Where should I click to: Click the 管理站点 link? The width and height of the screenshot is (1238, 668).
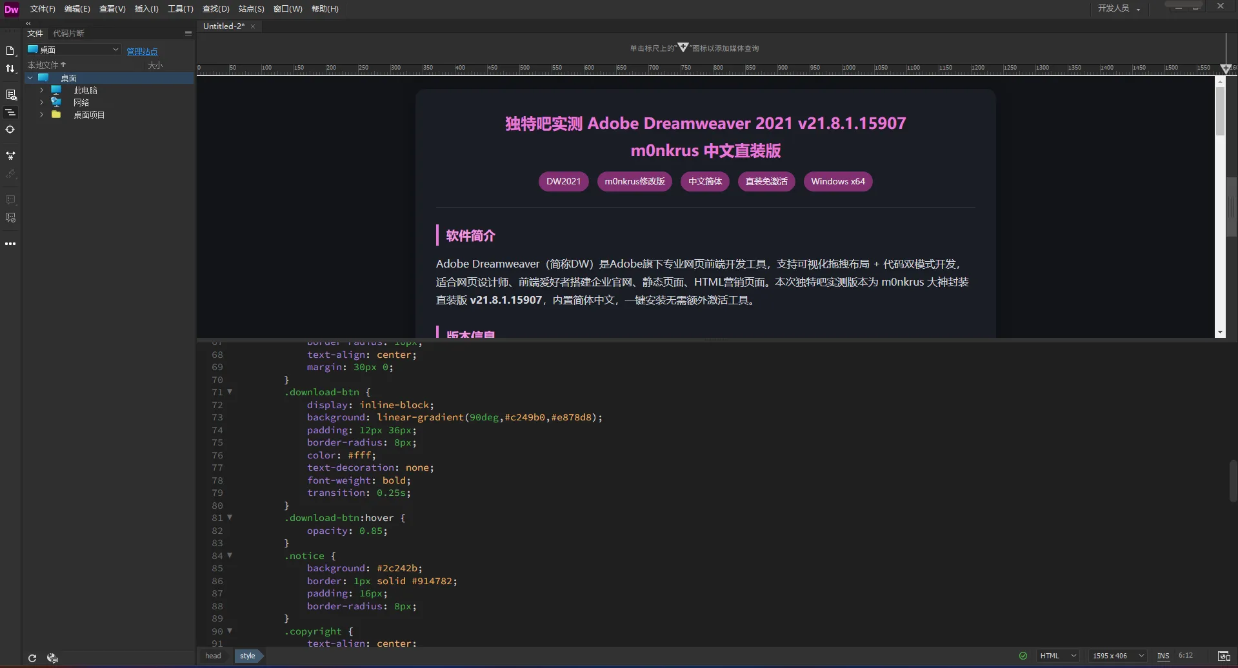pyautogui.click(x=142, y=52)
